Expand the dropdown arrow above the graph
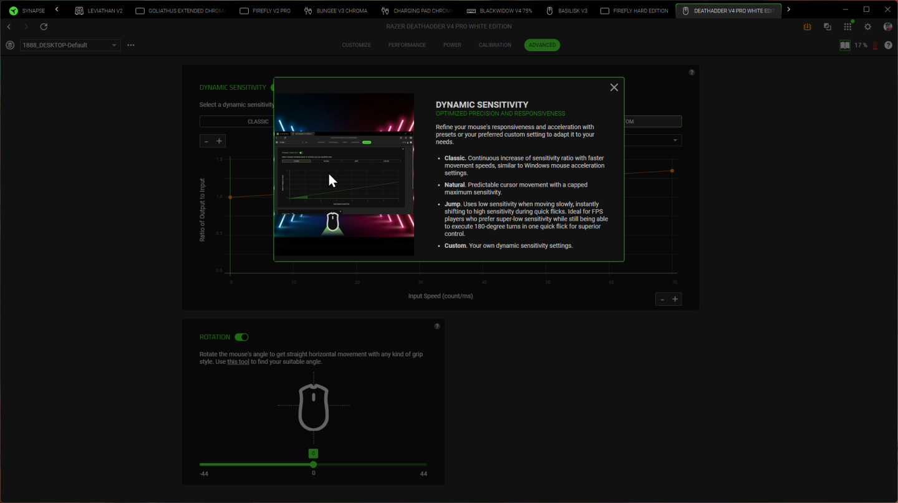Image resolution: width=898 pixels, height=503 pixels. click(675, 140)
